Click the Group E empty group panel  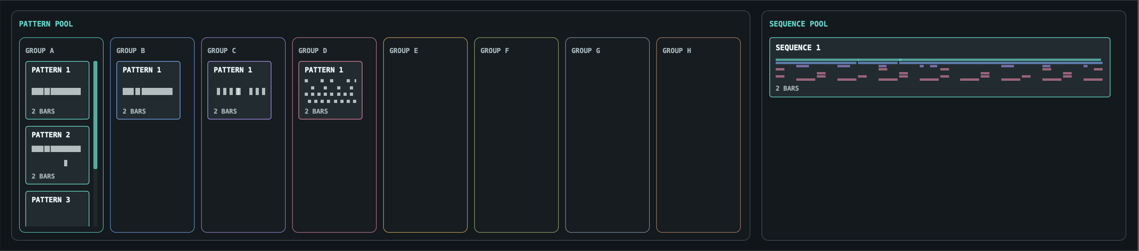425,135
